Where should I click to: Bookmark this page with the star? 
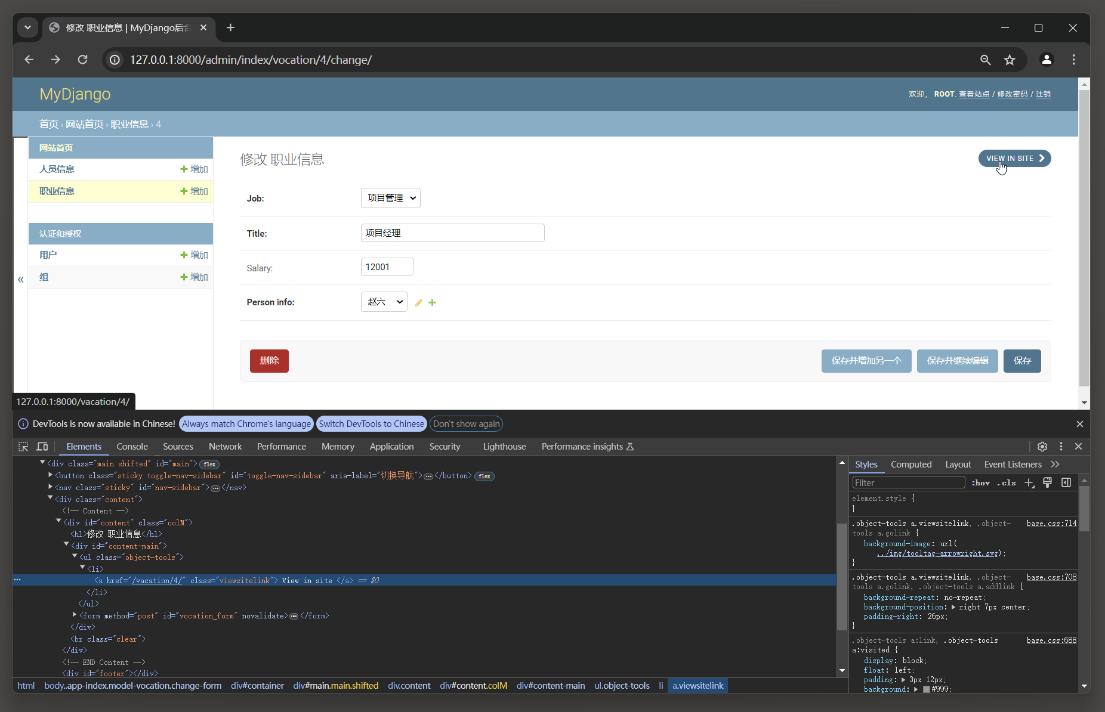click(1010, 60)
